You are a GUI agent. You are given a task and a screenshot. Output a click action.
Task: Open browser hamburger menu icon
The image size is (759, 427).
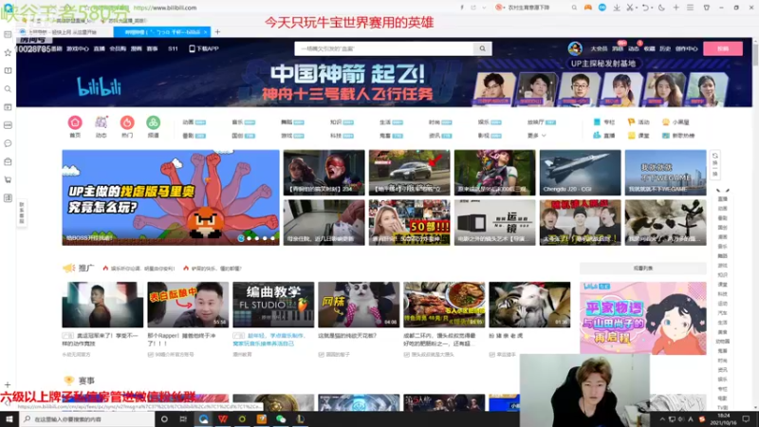click(x=691, y=8)
